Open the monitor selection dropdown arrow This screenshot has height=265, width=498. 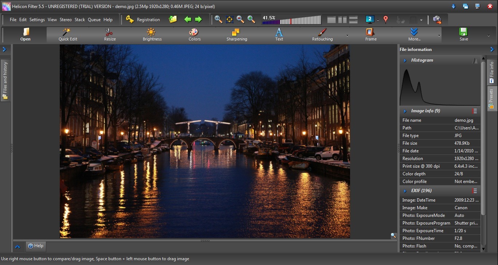pyautogui.click(x=378, y=20)
